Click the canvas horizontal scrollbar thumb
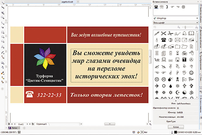202x135 pixels. pyautogui.click(x=109, y=124)
